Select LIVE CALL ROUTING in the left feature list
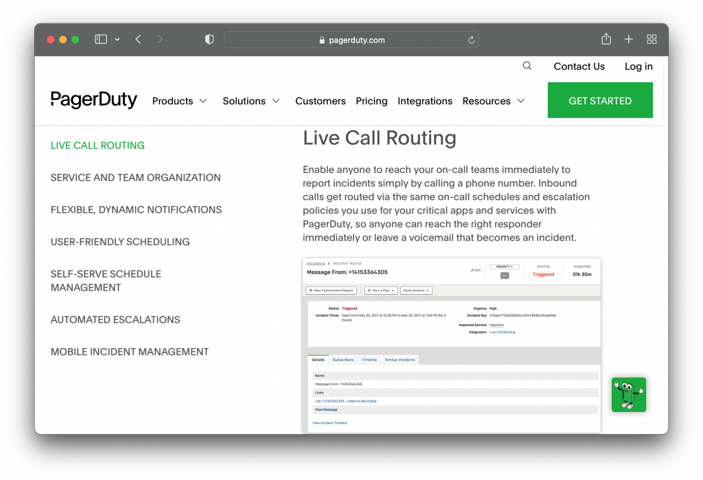Image resolution: width=703 pixels, height=480 pixels. (97, 146)
